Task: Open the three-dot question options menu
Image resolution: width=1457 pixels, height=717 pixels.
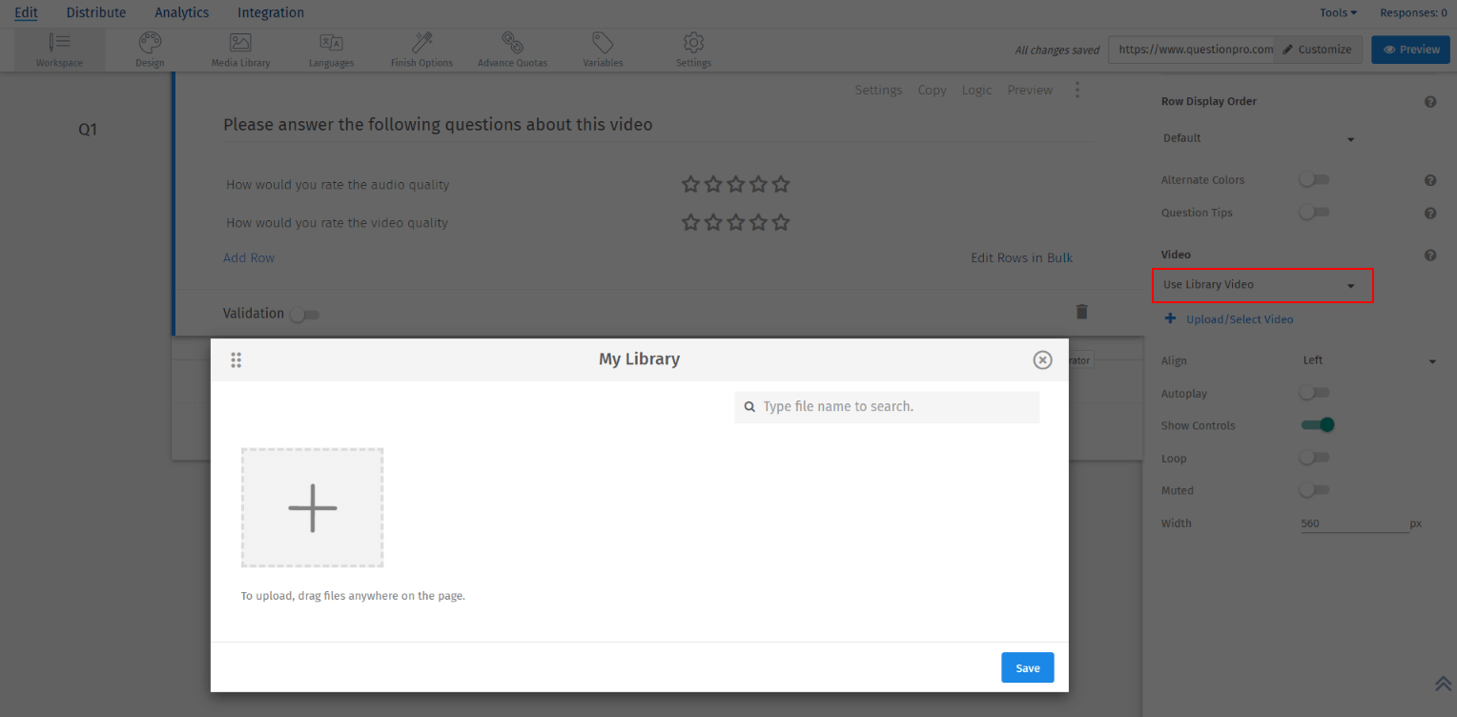Action: [1077, 90]
